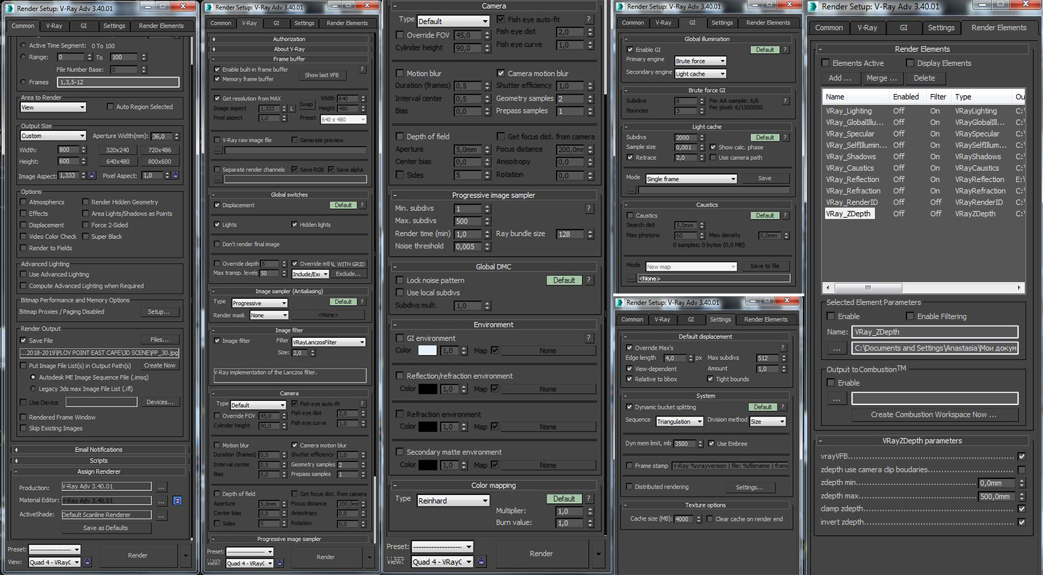The height and width of the screenshot is (575, 1043).
Task: Open help for the Color mapping rollout
Action: coord(589,498)
